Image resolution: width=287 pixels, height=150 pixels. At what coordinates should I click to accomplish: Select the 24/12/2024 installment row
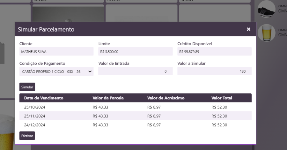[135, 125]
